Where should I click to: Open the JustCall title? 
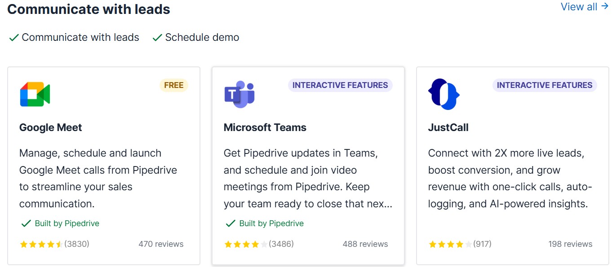[448, 127]
